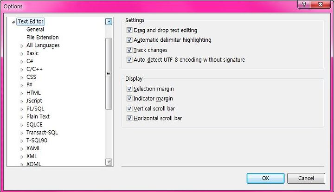Select the JScript tree item
This screenshot has width=334, height=192.
[x=34, y=101]
